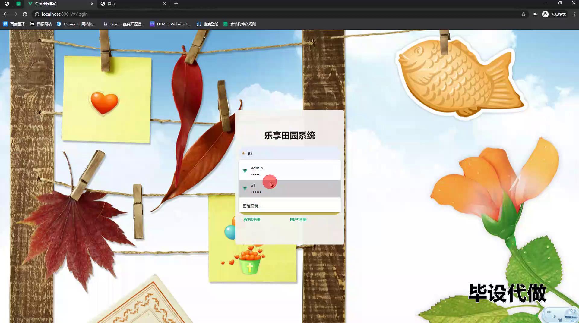Click the site information icon
This screenshot has width=579, height=323.
(x=37, y=14)
